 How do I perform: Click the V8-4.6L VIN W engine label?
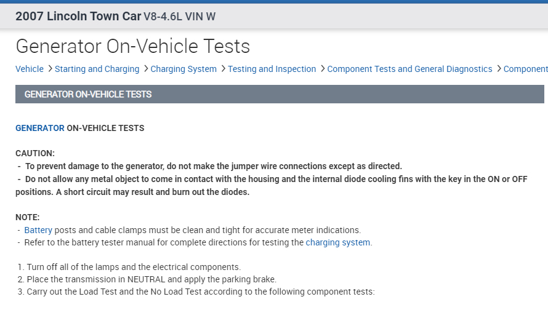pos(180,17)
